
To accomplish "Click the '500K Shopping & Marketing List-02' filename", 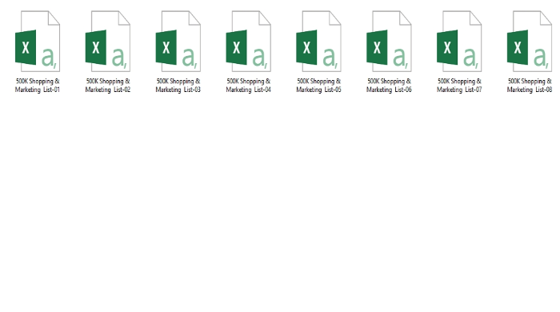I will click(108, 86).
